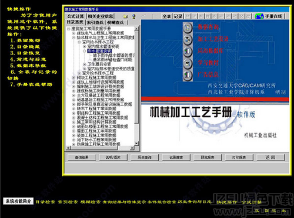Select the 记录 view tab

click(178, 16)
